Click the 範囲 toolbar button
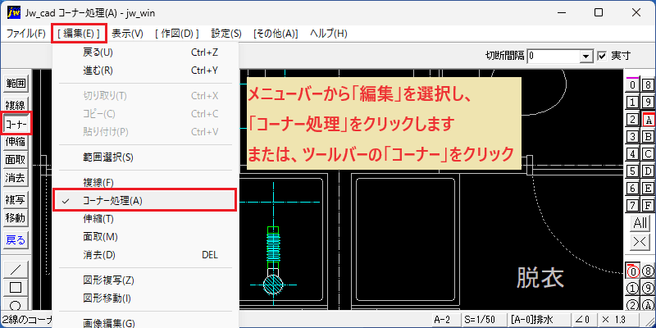The height and width of the screenshot is (328, 656). 16,84
